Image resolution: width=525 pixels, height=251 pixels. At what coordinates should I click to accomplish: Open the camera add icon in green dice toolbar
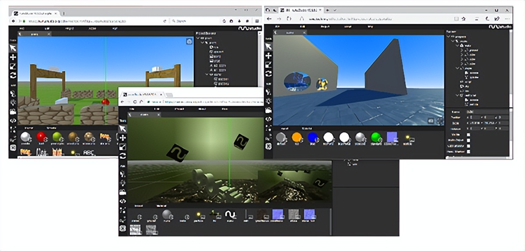[123, 192]
